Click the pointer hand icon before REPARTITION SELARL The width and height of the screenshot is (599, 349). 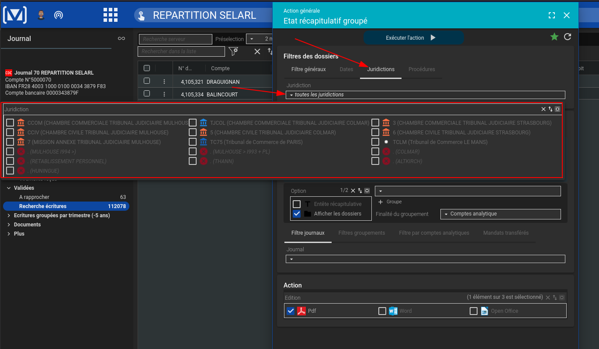[x=142, y=16]
